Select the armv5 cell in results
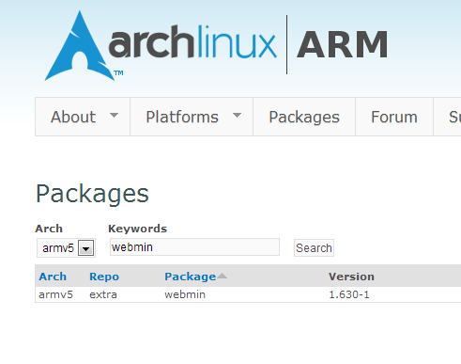Viewport: 461px width, 364px height. 55,294
